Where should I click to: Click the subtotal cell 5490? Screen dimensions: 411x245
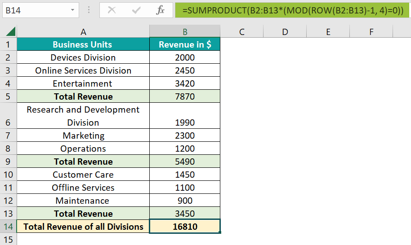point(185,162)
